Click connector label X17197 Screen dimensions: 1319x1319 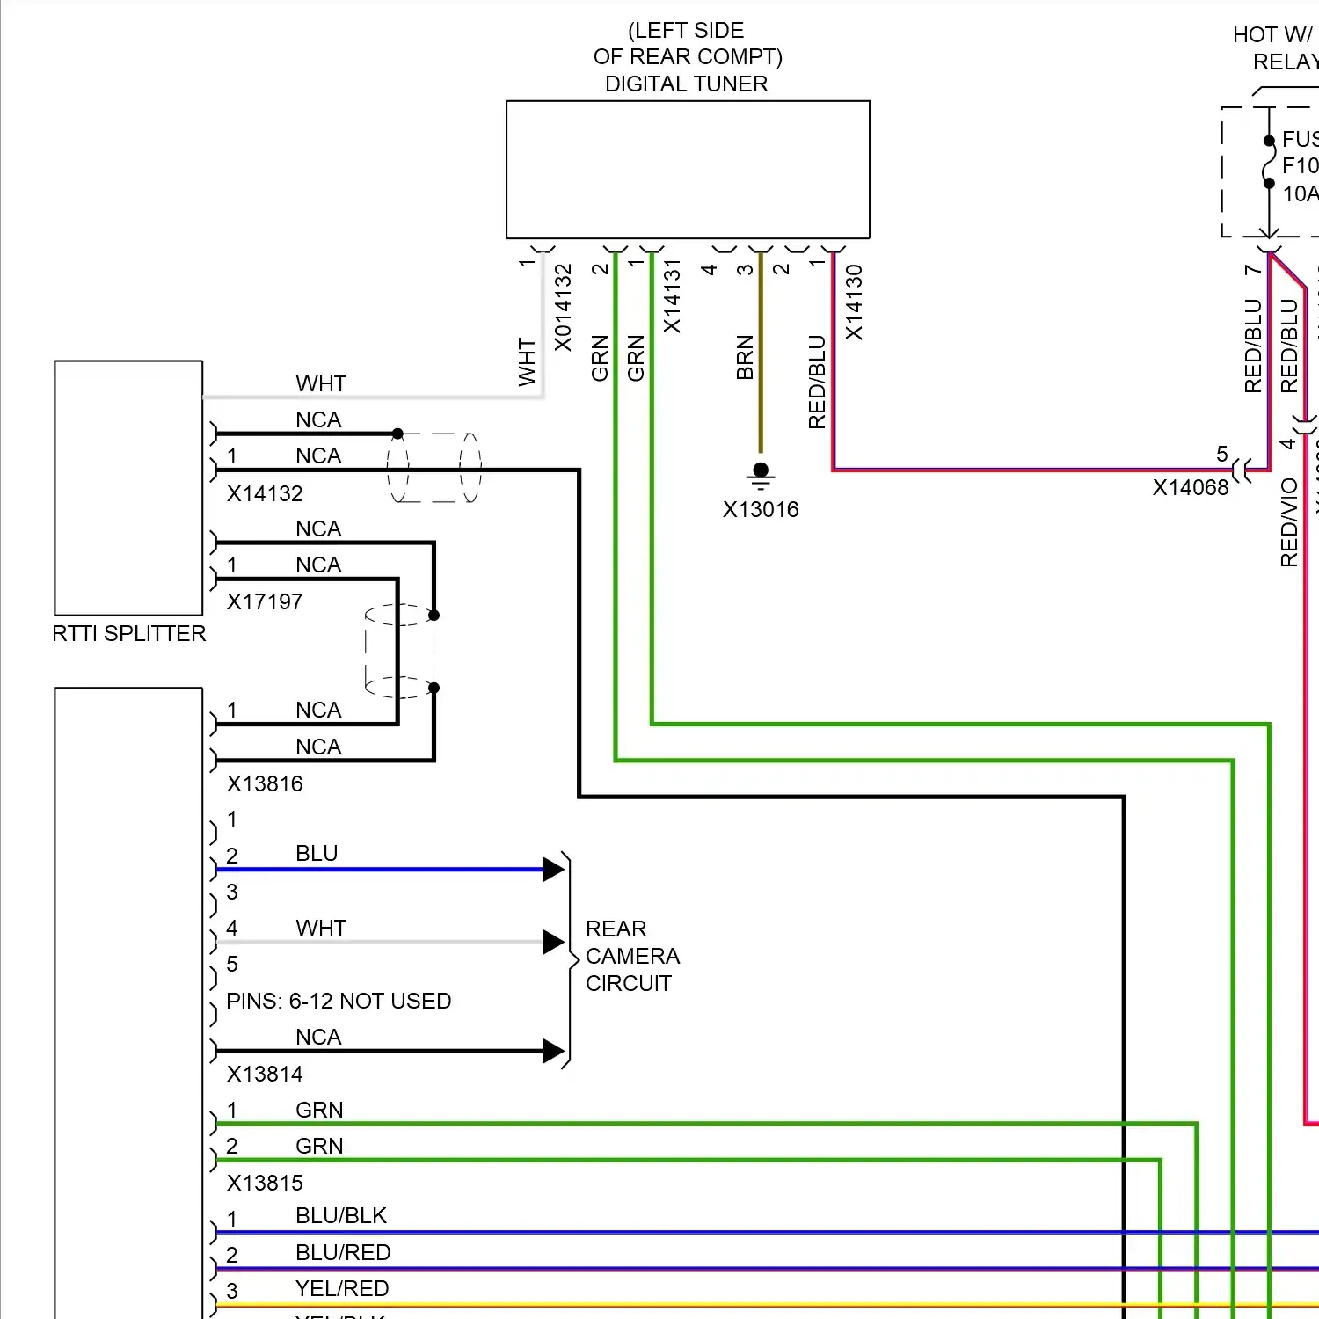(265, 601)
